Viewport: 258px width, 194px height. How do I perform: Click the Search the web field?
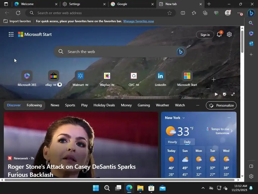pyautogui.click(x=120, y=52)
